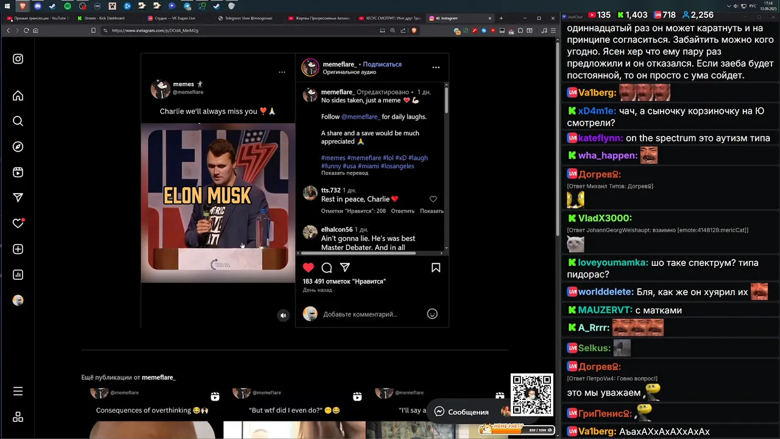This screenshot has width=780, height=439.
Task: Share the post via paper-plane icon
Action: (345, 268)
